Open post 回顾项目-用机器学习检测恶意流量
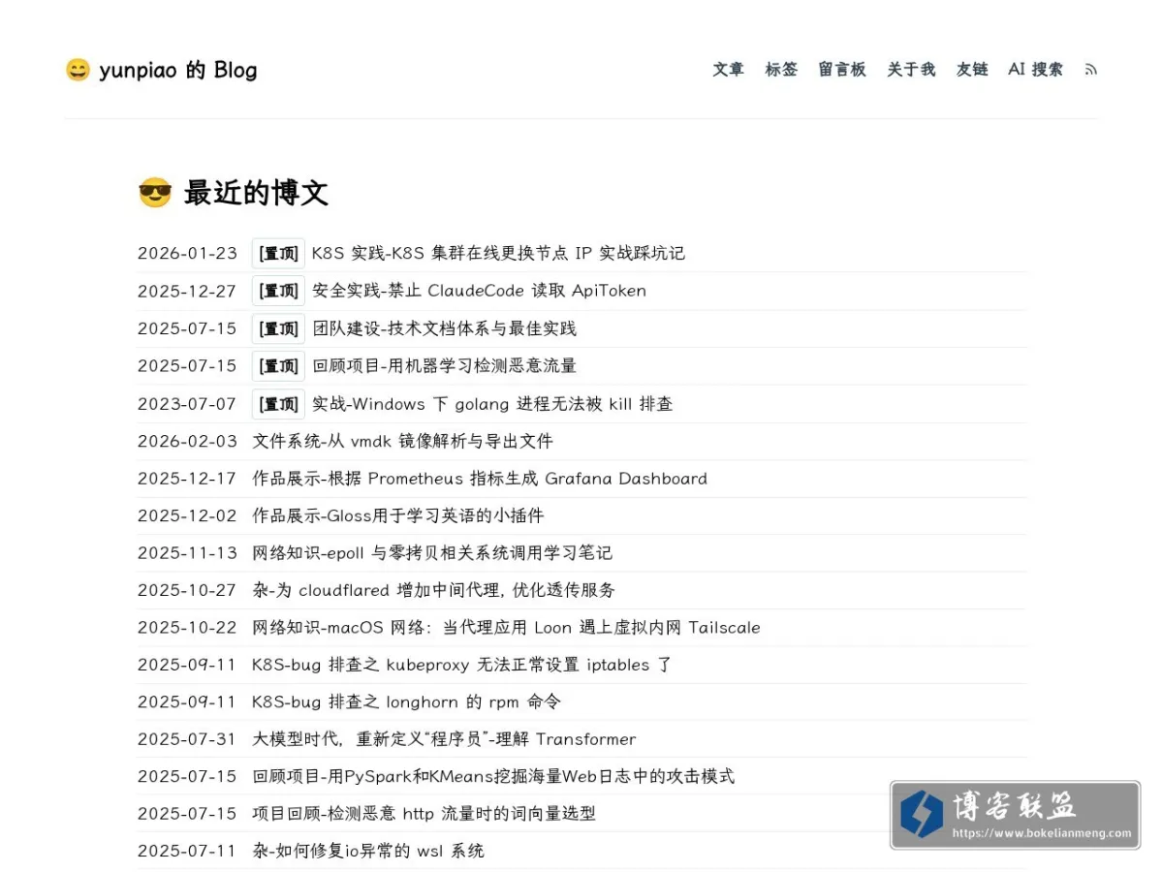 (444, 366)
